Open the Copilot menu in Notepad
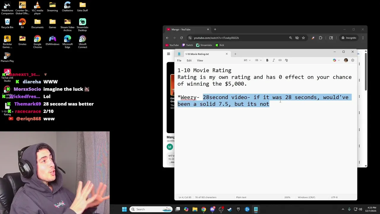Image resolution: width=380 pixels, height=214 pixels. coord(336,60)
